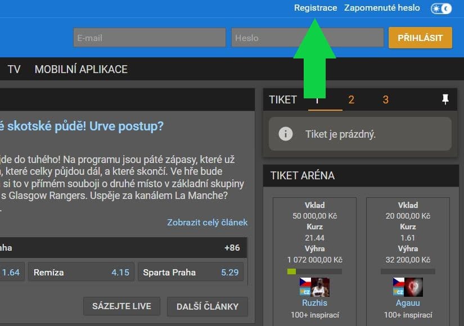Select Remíza bet at 4.15

(81, 272)
